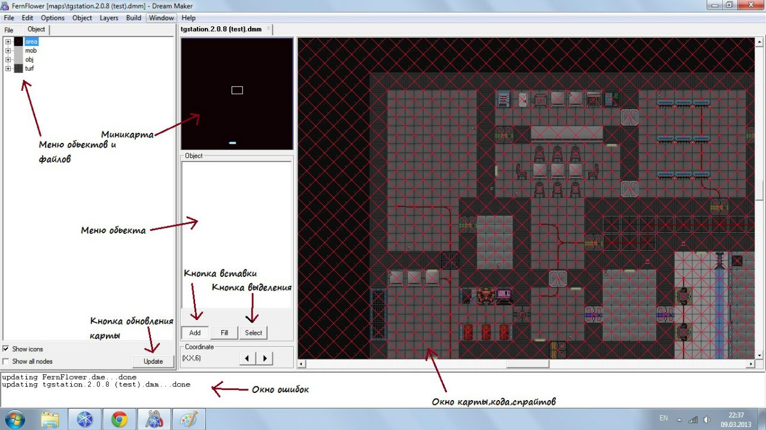Image resolution: width=766 pixels, height=430 pixels.
Task: Click the Add button
Action: point(195,333)
